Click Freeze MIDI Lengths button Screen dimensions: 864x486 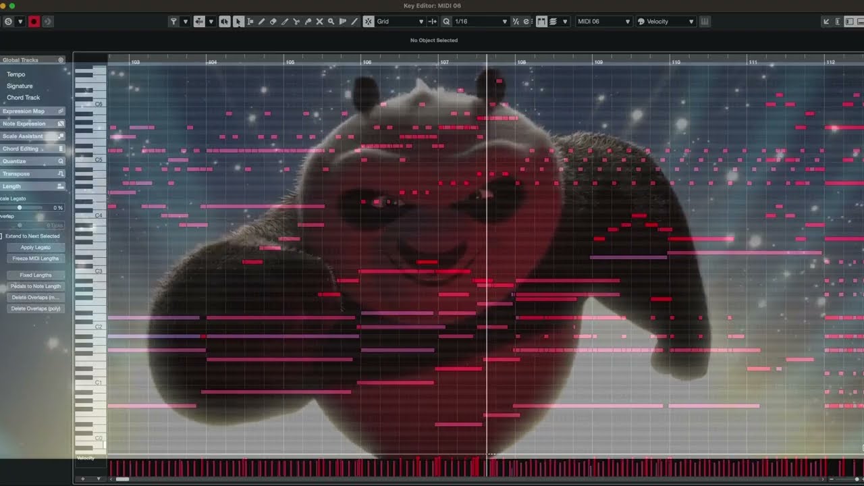point(36,259)
